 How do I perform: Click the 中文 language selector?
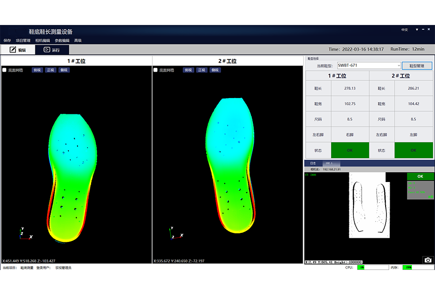404,30
